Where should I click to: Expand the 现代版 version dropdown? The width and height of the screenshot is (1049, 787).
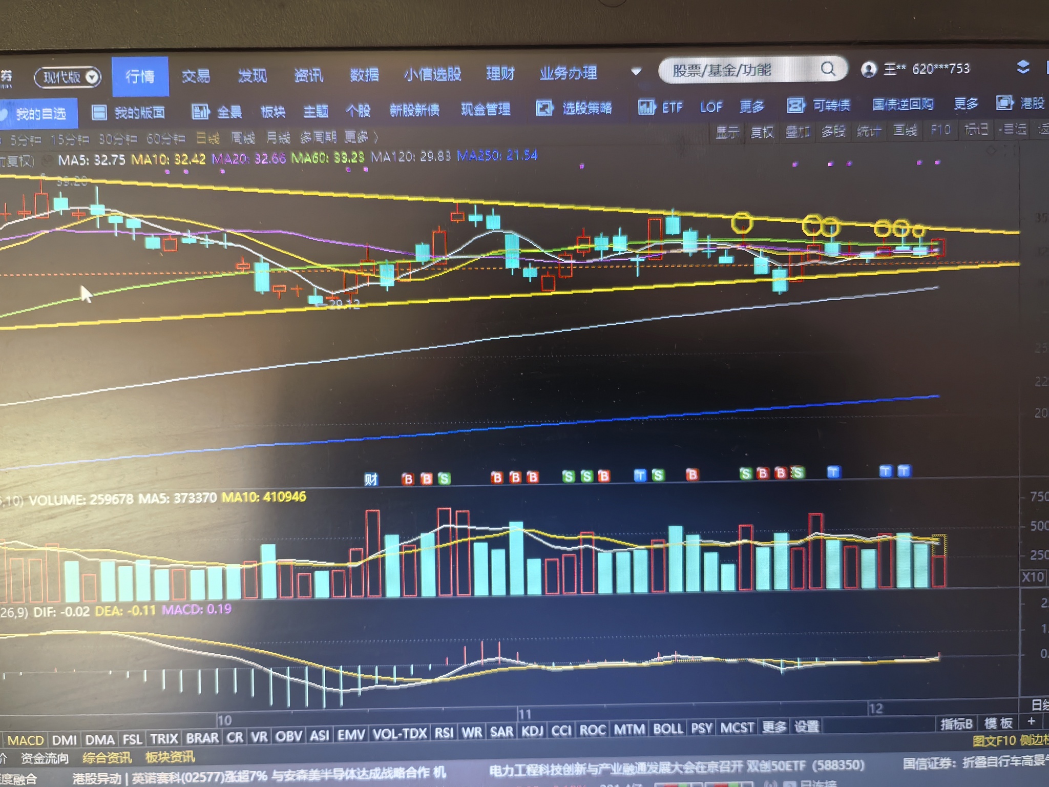click(x=92, y=77)
